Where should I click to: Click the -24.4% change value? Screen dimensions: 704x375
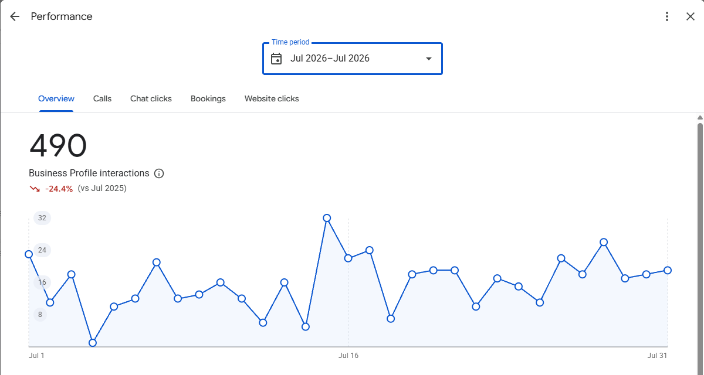pyautogui.click(x=59, y=189)
